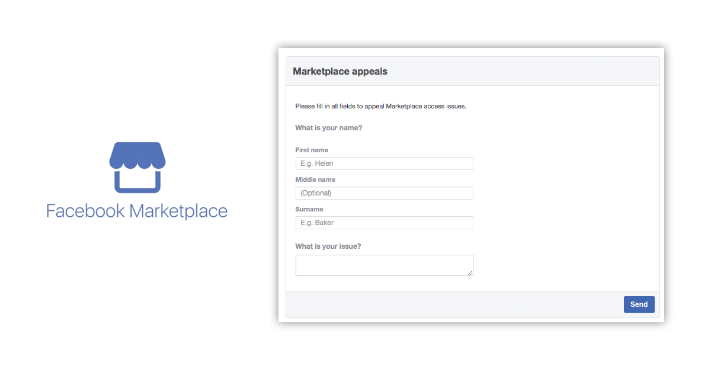
Task: Click the Surname field label
Action: click(309, 209)
